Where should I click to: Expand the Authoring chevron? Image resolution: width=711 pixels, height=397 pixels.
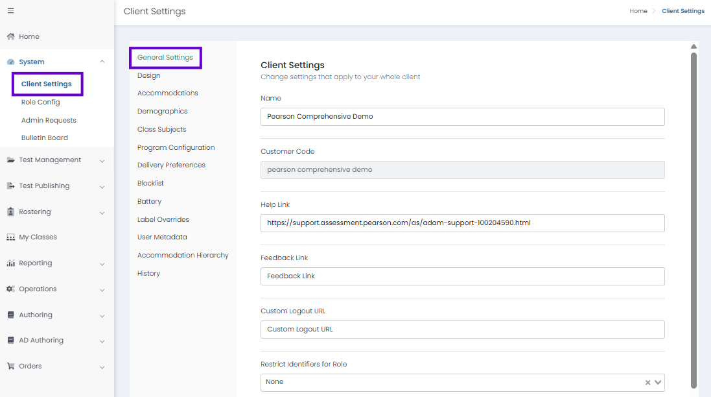(102, 316)
